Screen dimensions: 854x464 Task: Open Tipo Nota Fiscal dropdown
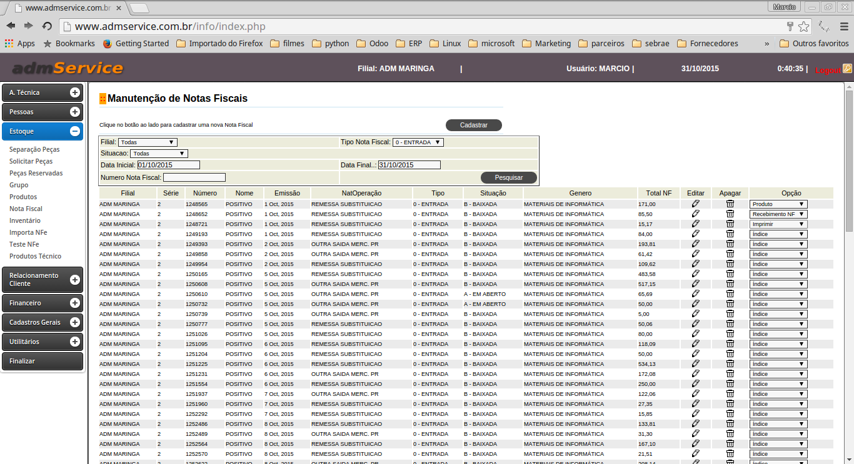418,142
